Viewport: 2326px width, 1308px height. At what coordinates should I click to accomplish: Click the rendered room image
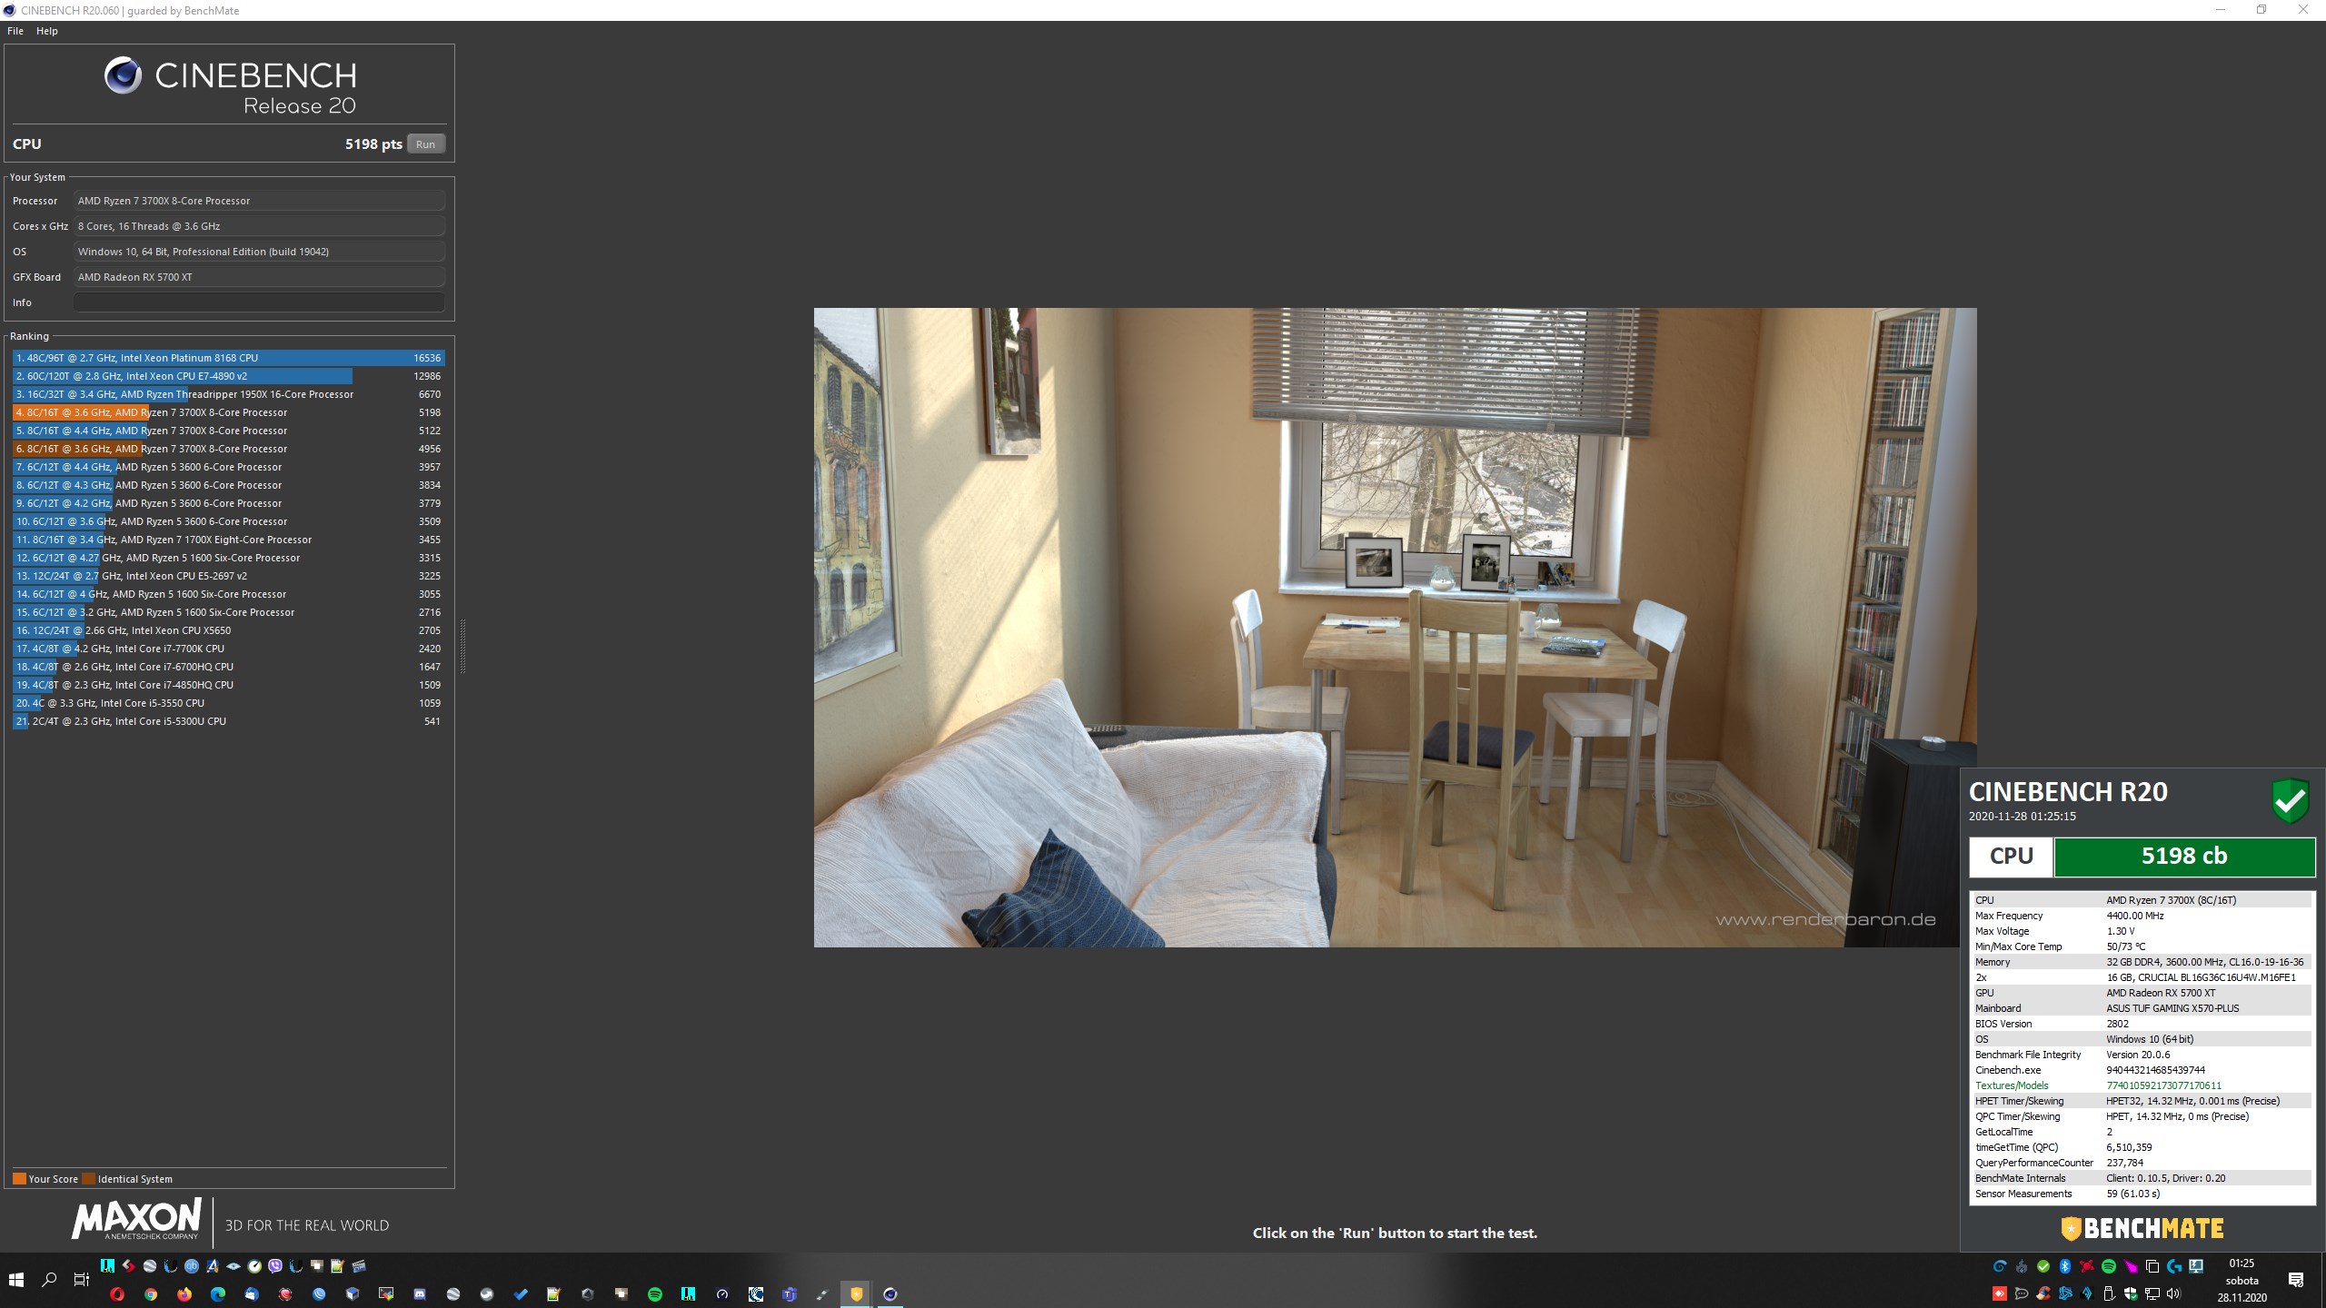1395,628
